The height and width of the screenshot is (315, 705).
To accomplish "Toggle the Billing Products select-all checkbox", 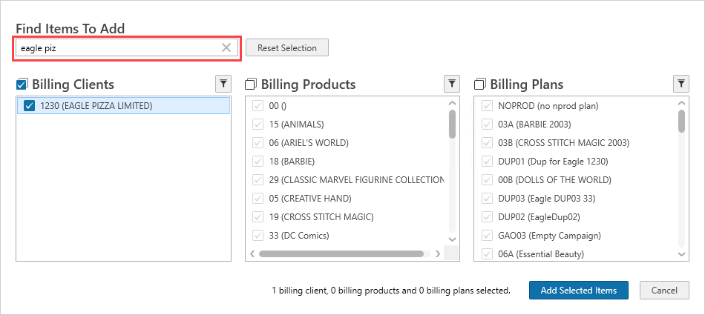I will coord(251,84).
